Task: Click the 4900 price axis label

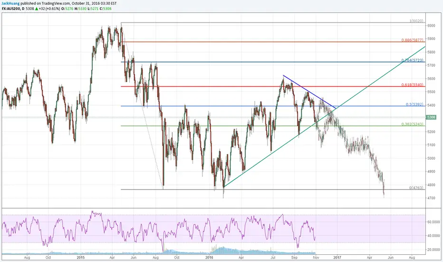Action: [431, 171]
